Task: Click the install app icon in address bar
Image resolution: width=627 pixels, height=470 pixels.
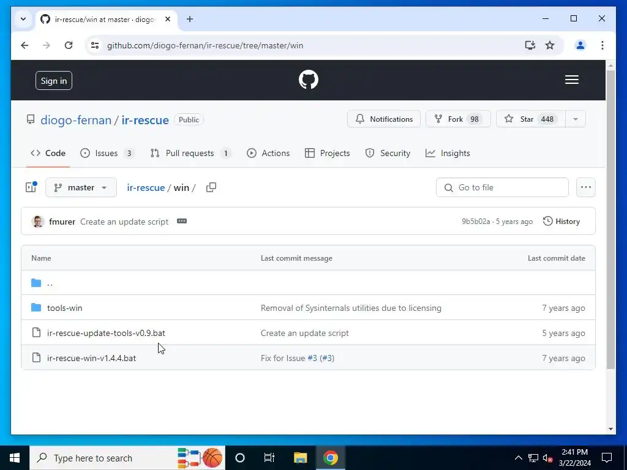Action: tap(530, 45)
